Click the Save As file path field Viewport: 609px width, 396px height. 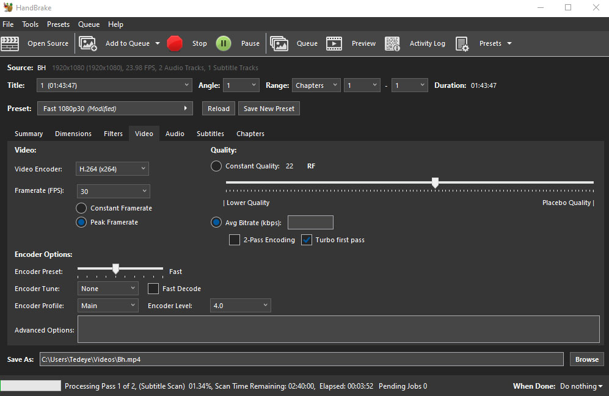pyautogui.click(x=301, y=359)
